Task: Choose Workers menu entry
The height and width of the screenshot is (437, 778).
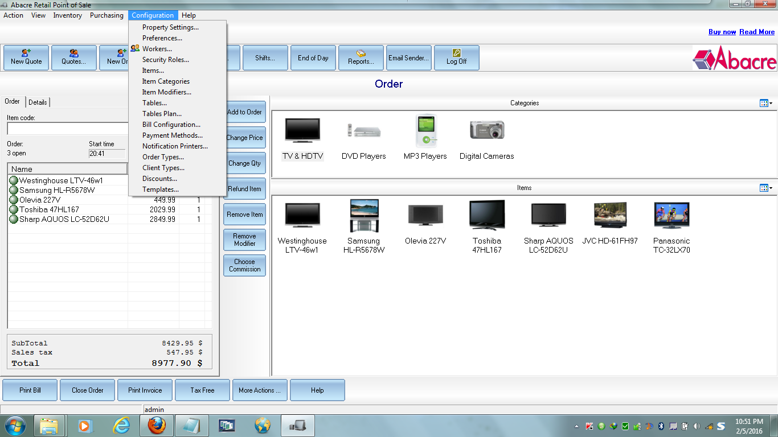Action: [178, 49]
